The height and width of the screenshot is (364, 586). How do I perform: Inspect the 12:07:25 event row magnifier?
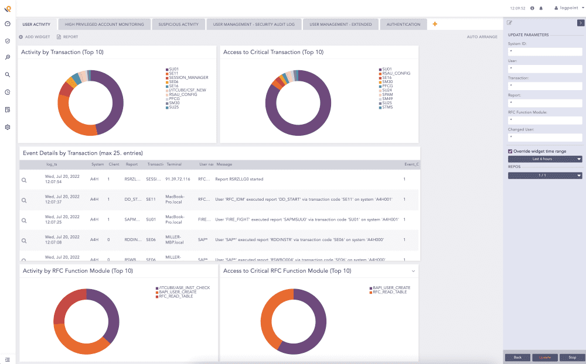[x=24, y=221]
